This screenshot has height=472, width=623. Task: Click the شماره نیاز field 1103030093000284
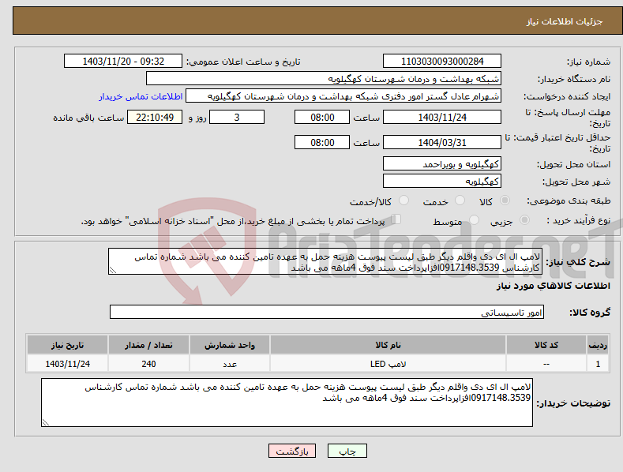click(x=442, y=62)
